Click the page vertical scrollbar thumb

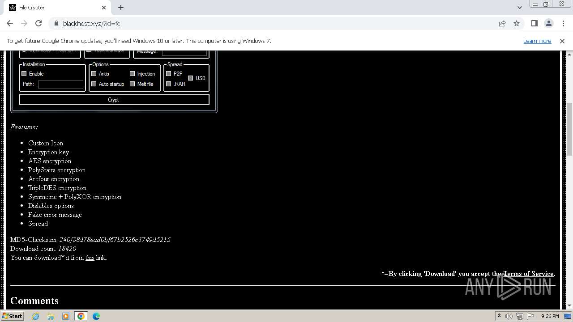point(569,129)
